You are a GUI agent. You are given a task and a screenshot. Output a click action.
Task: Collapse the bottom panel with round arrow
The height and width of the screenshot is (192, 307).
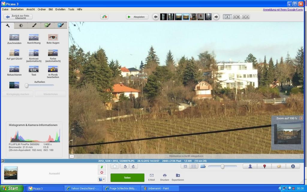tap(3, 161)
